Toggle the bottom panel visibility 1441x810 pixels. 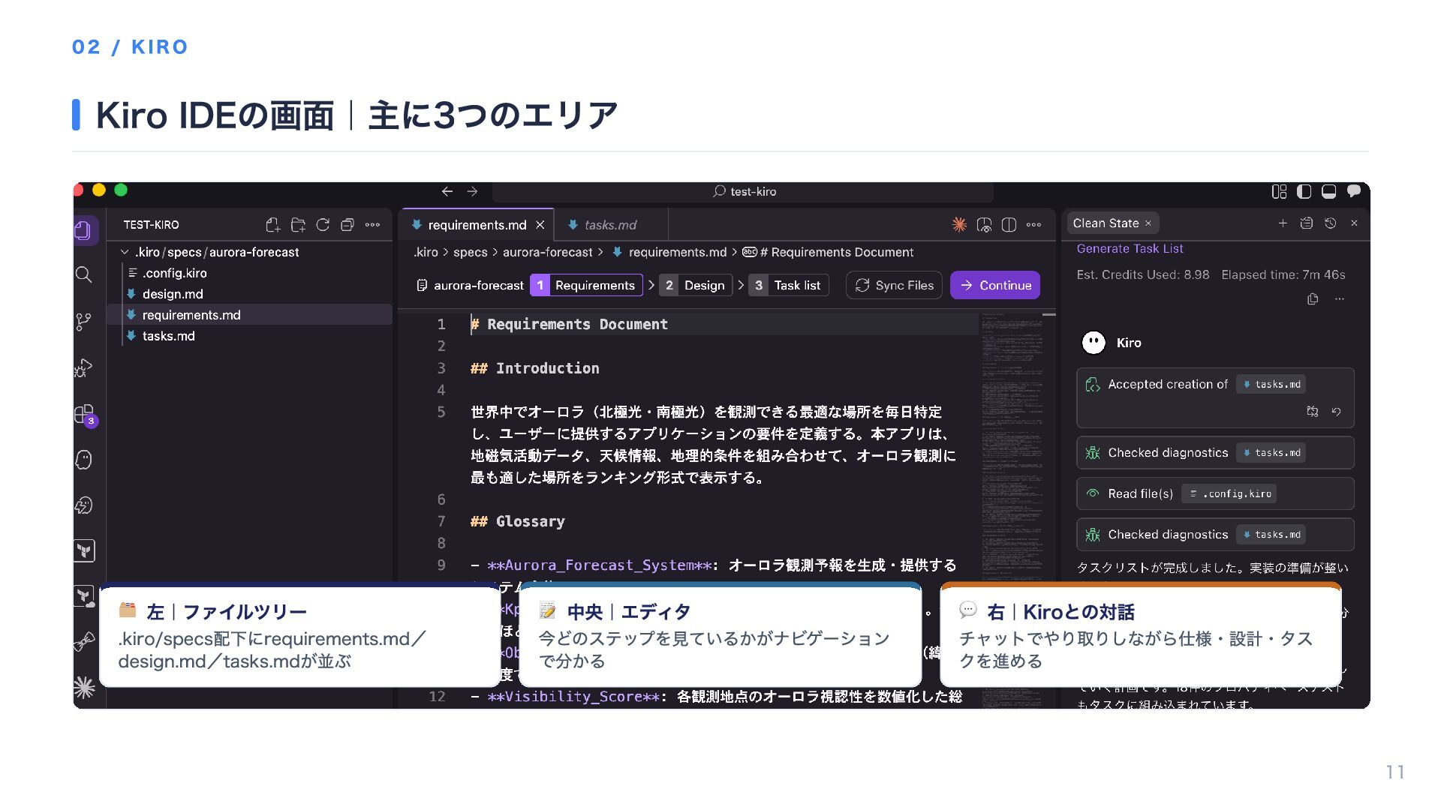1329,191
